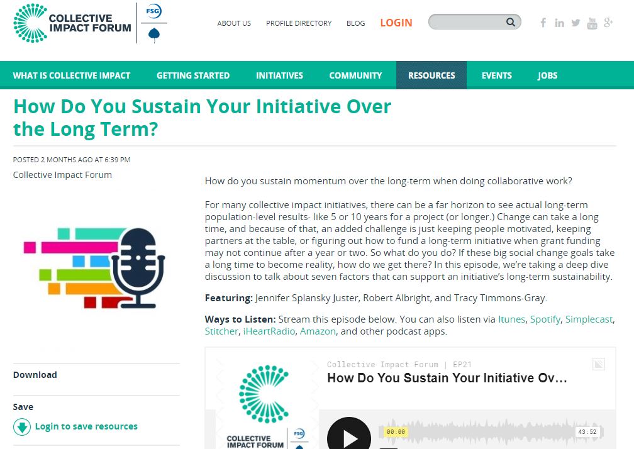The width and height of the screenshot is (634, 449).
Task: Click inside the search text field
Action: [x=467, y=23]
